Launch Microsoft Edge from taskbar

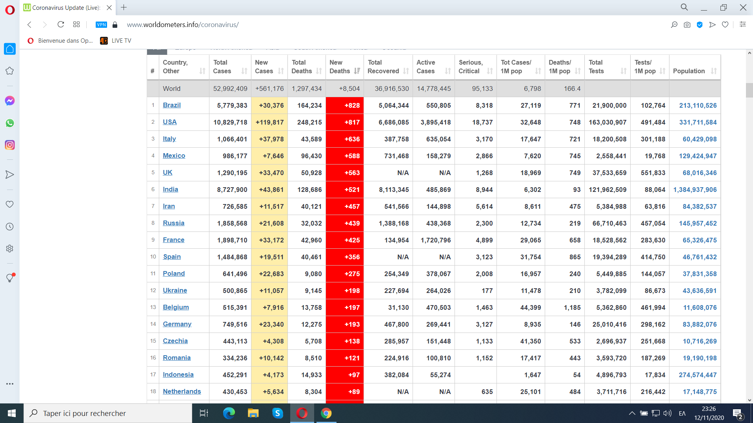coord(229,413)
